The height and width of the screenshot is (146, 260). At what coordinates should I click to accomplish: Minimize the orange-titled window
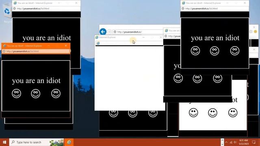pyautogui.click(x=49, y=46)
